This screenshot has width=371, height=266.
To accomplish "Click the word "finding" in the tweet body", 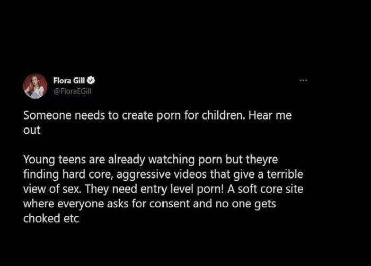I will click(41, 175).
